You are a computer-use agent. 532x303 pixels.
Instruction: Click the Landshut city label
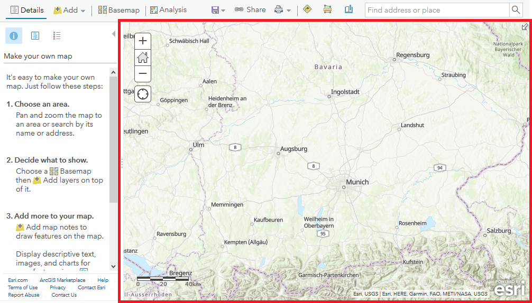(412, 125)
